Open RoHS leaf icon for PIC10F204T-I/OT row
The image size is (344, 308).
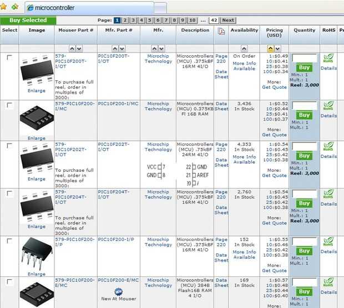[x=328, y=194]
